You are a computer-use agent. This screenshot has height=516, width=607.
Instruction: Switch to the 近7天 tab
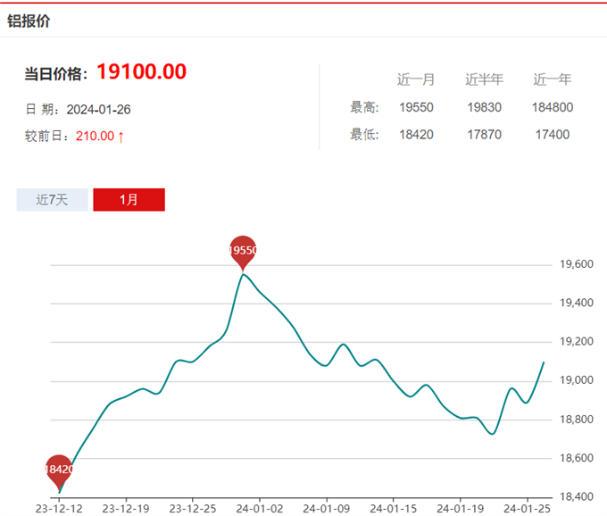point(53,200)
